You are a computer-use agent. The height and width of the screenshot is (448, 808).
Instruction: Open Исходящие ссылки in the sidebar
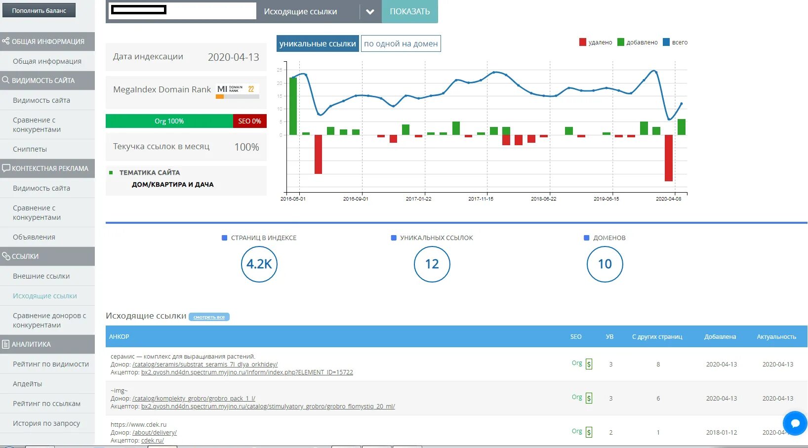pos(47,296)
